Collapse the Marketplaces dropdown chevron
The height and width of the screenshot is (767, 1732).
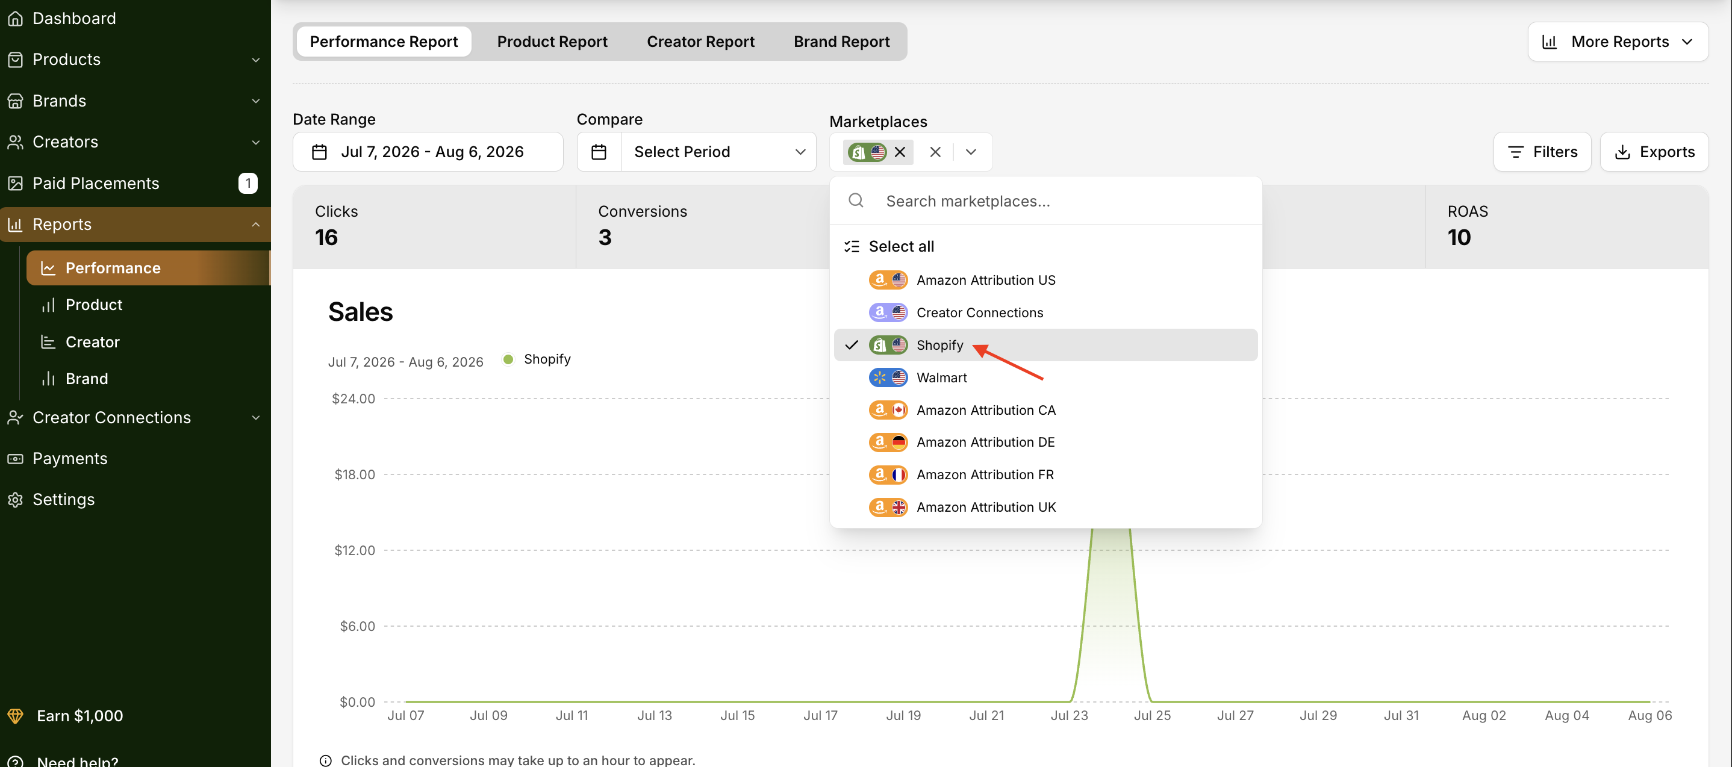[971, 152]
